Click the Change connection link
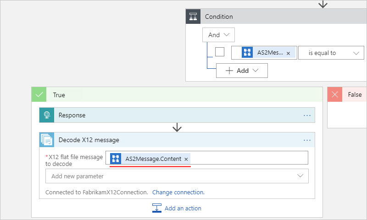Viewport: 367px width, 220px height. tap(178, 192)
